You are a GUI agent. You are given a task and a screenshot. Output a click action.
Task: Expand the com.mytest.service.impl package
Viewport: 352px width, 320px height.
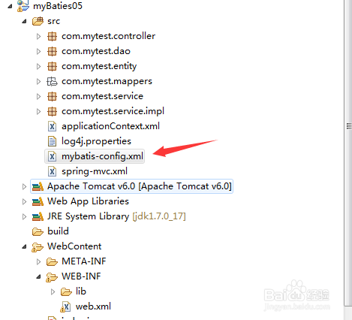coord(38,111)
